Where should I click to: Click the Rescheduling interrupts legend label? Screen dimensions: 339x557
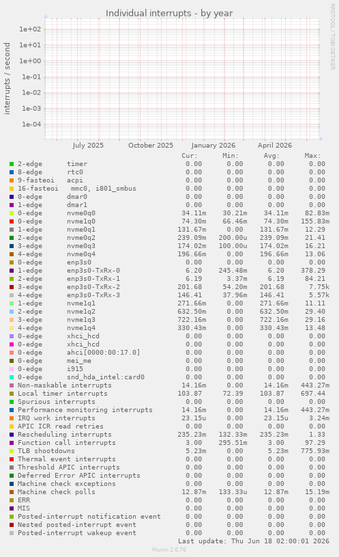65,435
